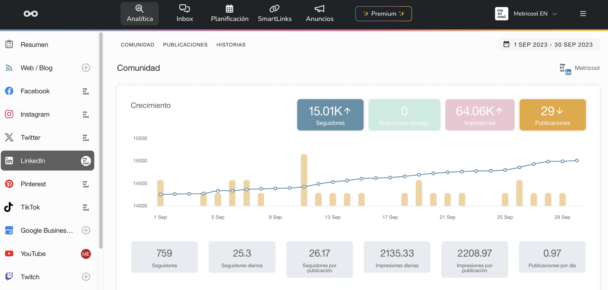Open SmartLinks chain icon
Viewport: 608px width, 290px height.
(274, 9)
